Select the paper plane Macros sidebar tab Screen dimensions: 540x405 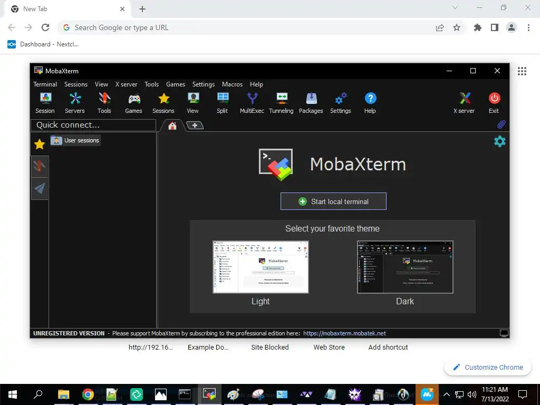point(40,188)
